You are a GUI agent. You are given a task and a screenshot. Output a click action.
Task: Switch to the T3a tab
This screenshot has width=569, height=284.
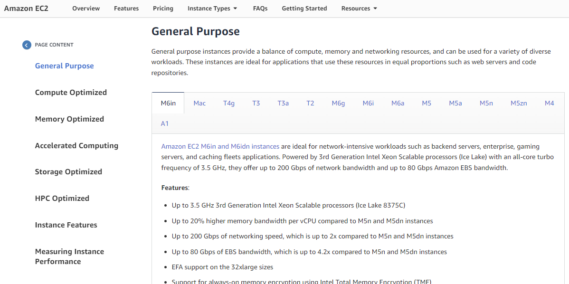click(283, 104)
